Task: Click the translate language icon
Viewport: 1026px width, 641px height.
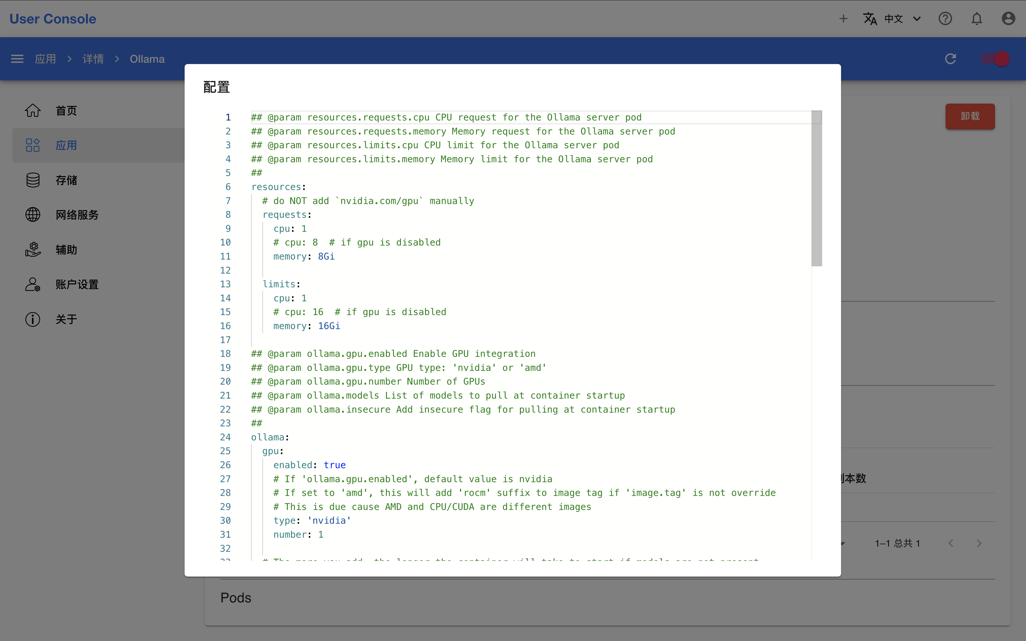Action: [870, 19]
